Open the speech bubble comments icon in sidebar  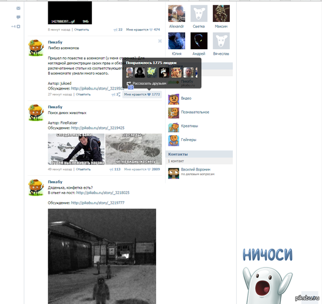click(x=18, y=17)
